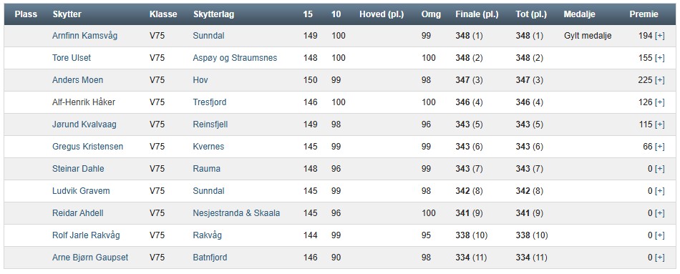Screen dimensions: 680x274
Task: Sort by the Skytter column header
Action: coord(67,14)
